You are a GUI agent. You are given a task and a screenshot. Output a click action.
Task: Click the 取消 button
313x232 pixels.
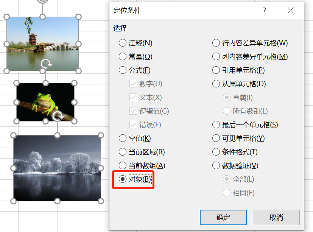[x=276, y=217]
